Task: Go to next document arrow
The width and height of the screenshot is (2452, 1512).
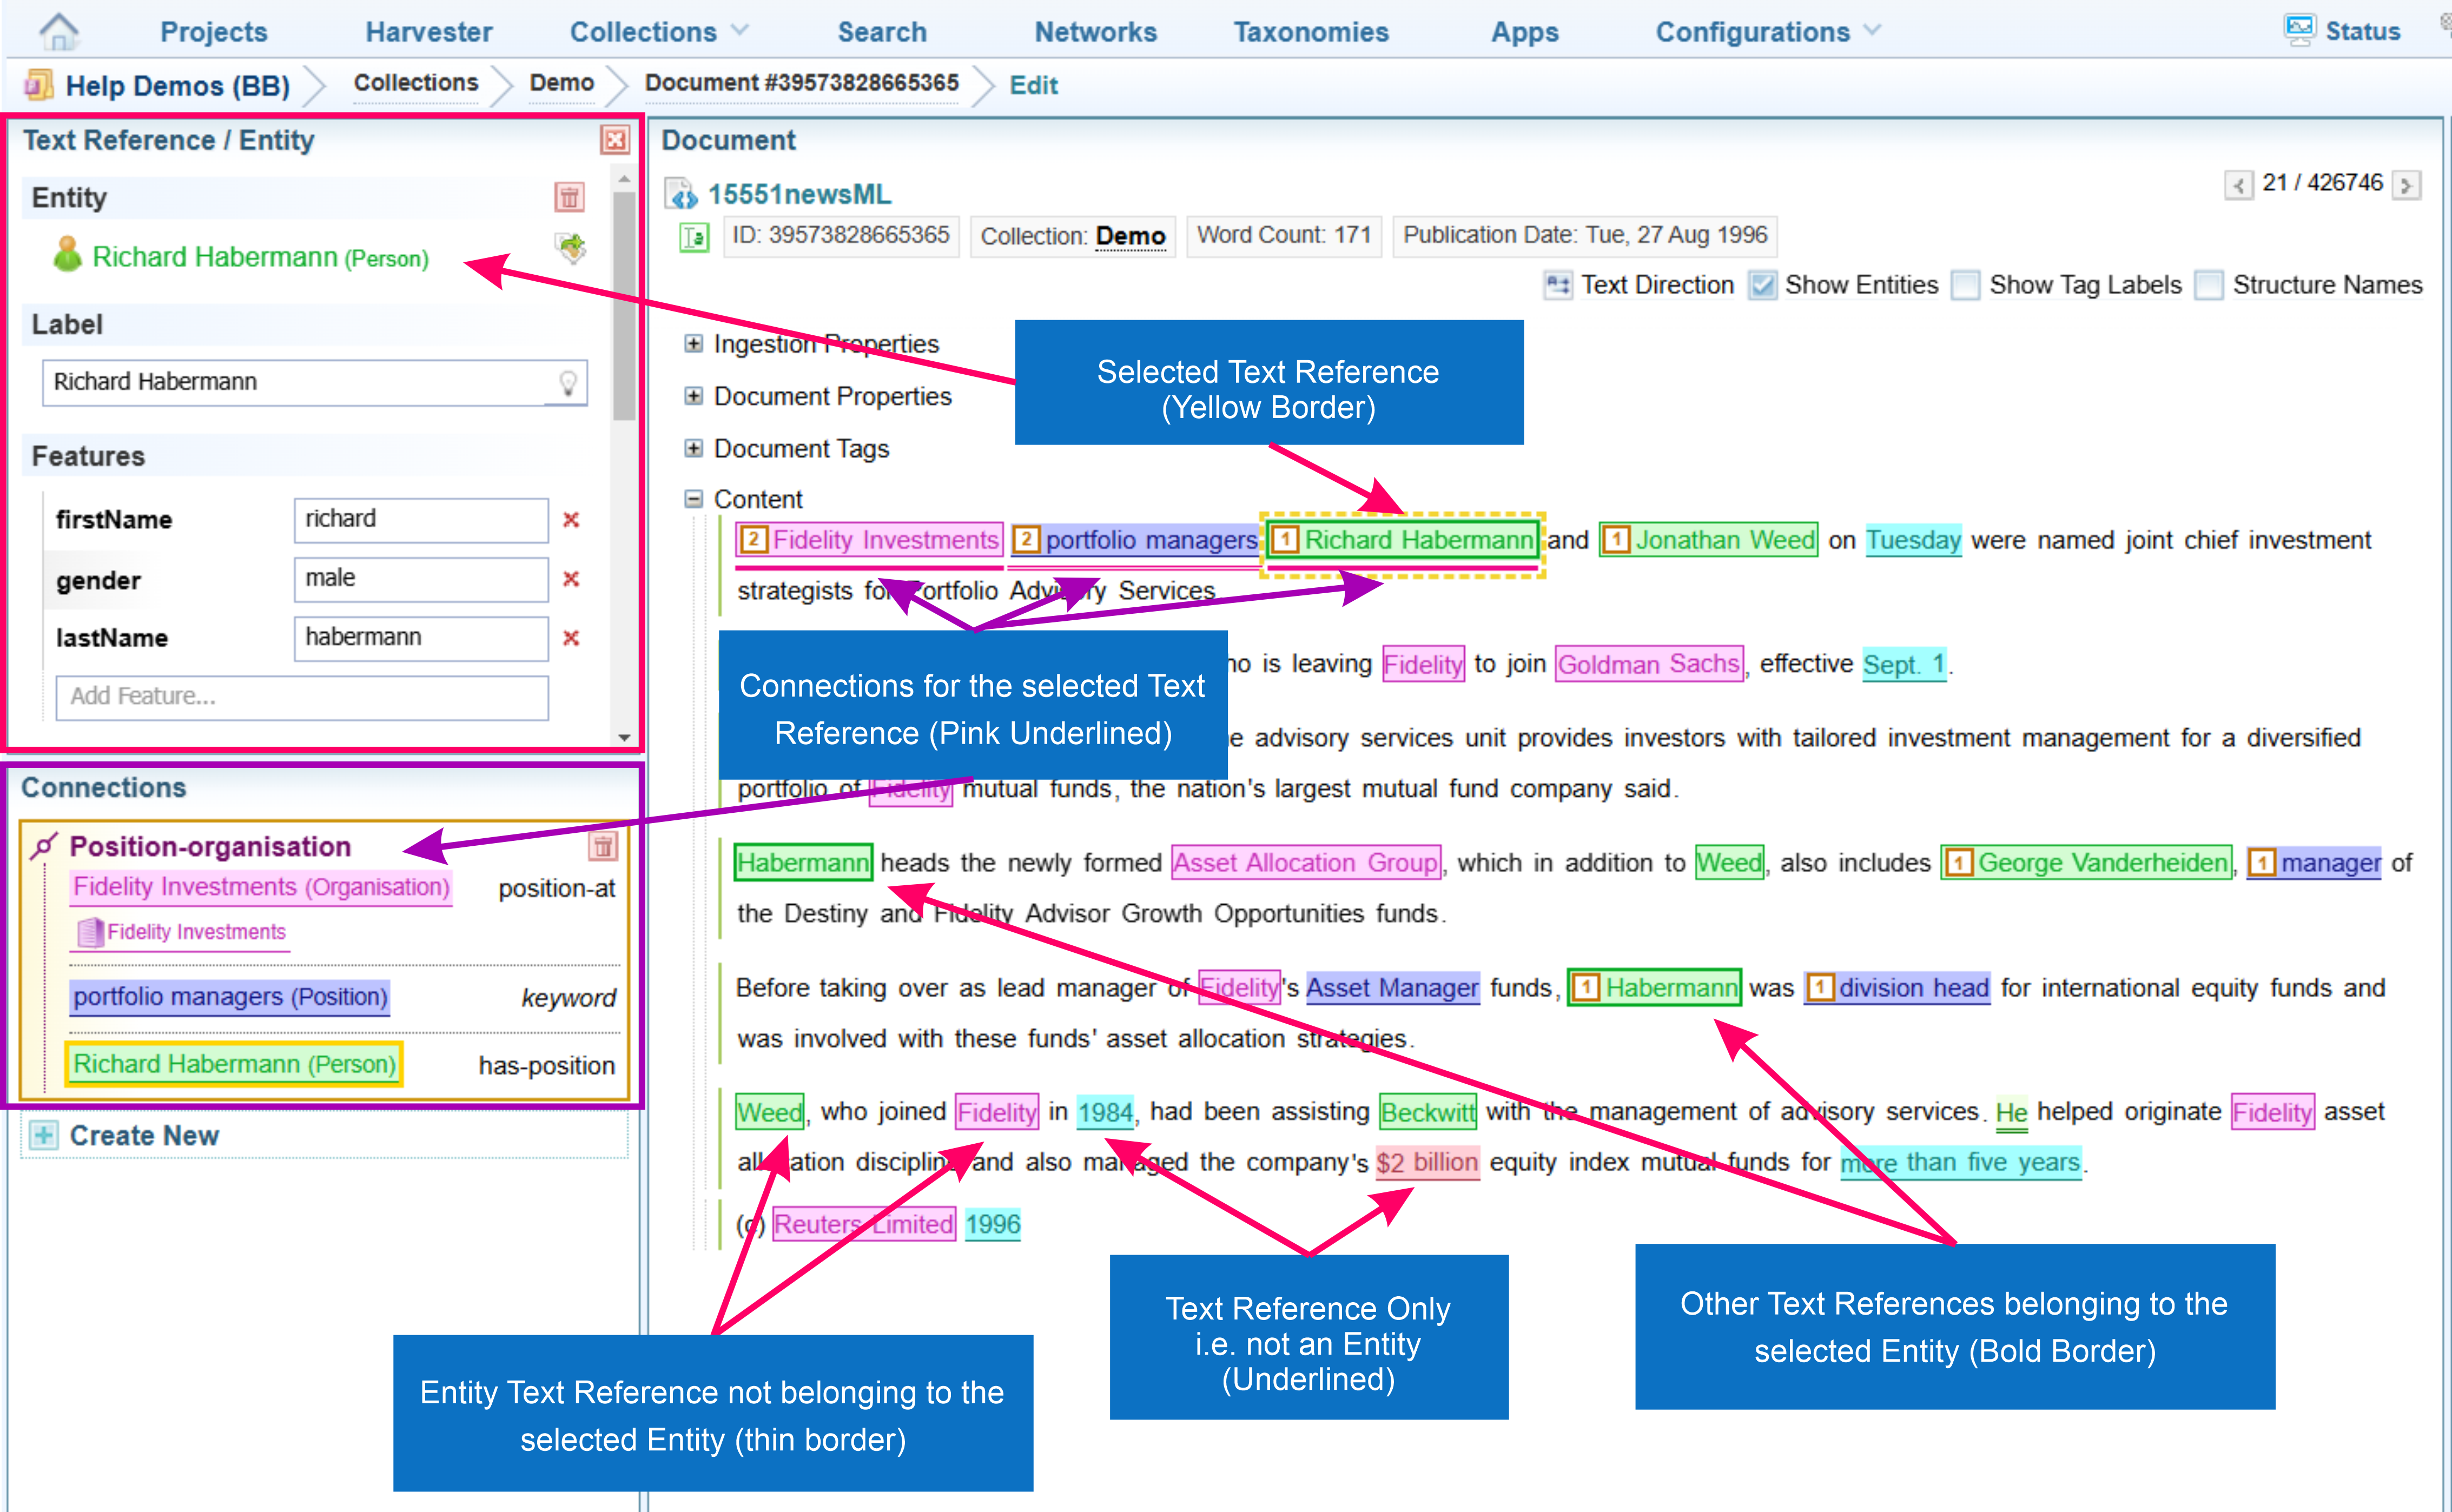Action: (x=2406, y=185)
